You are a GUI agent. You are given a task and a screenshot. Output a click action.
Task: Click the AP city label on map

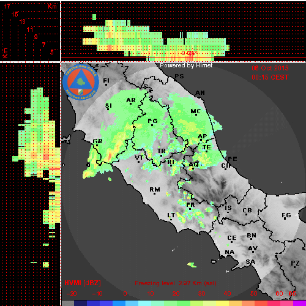(203, 136)
